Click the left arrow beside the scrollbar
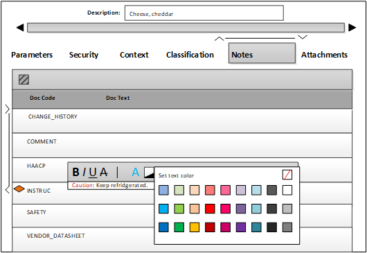The image size is (367, 253). click(20, 28)
